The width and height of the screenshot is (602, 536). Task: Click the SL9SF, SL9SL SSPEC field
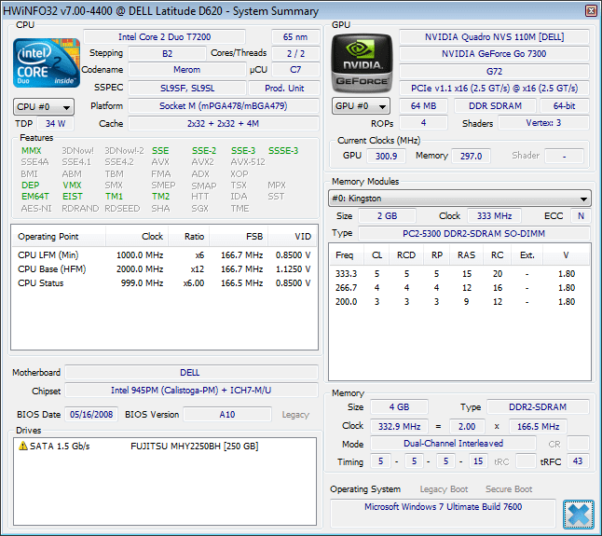pos(187,88)
